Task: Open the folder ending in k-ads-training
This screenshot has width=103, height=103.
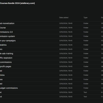Action: click(x=6, y=54)
